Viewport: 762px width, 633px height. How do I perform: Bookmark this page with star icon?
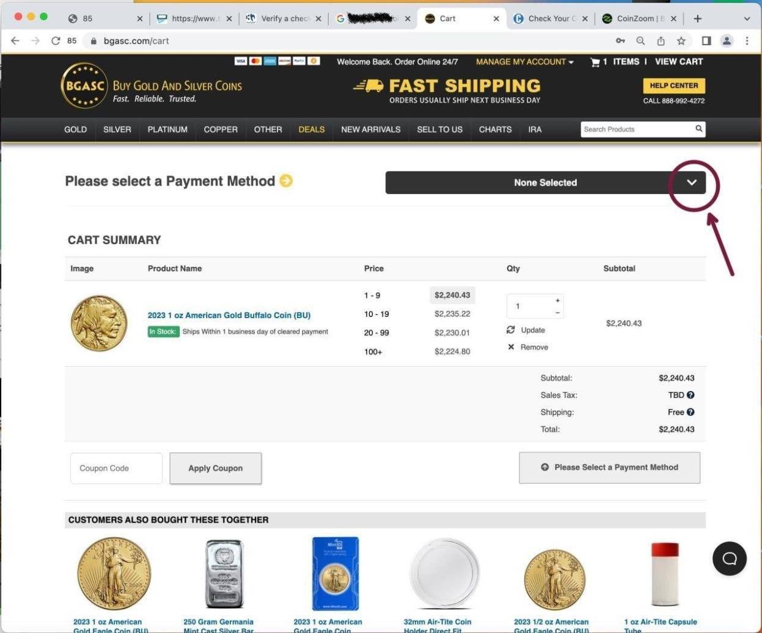click(681, 41)
